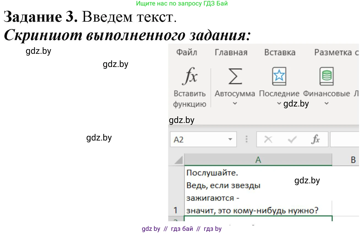Image resolution: width=364 pixels, height=233 pixels.
Task: Click the Финансовые functions icon
Action: tap(326, 77)
